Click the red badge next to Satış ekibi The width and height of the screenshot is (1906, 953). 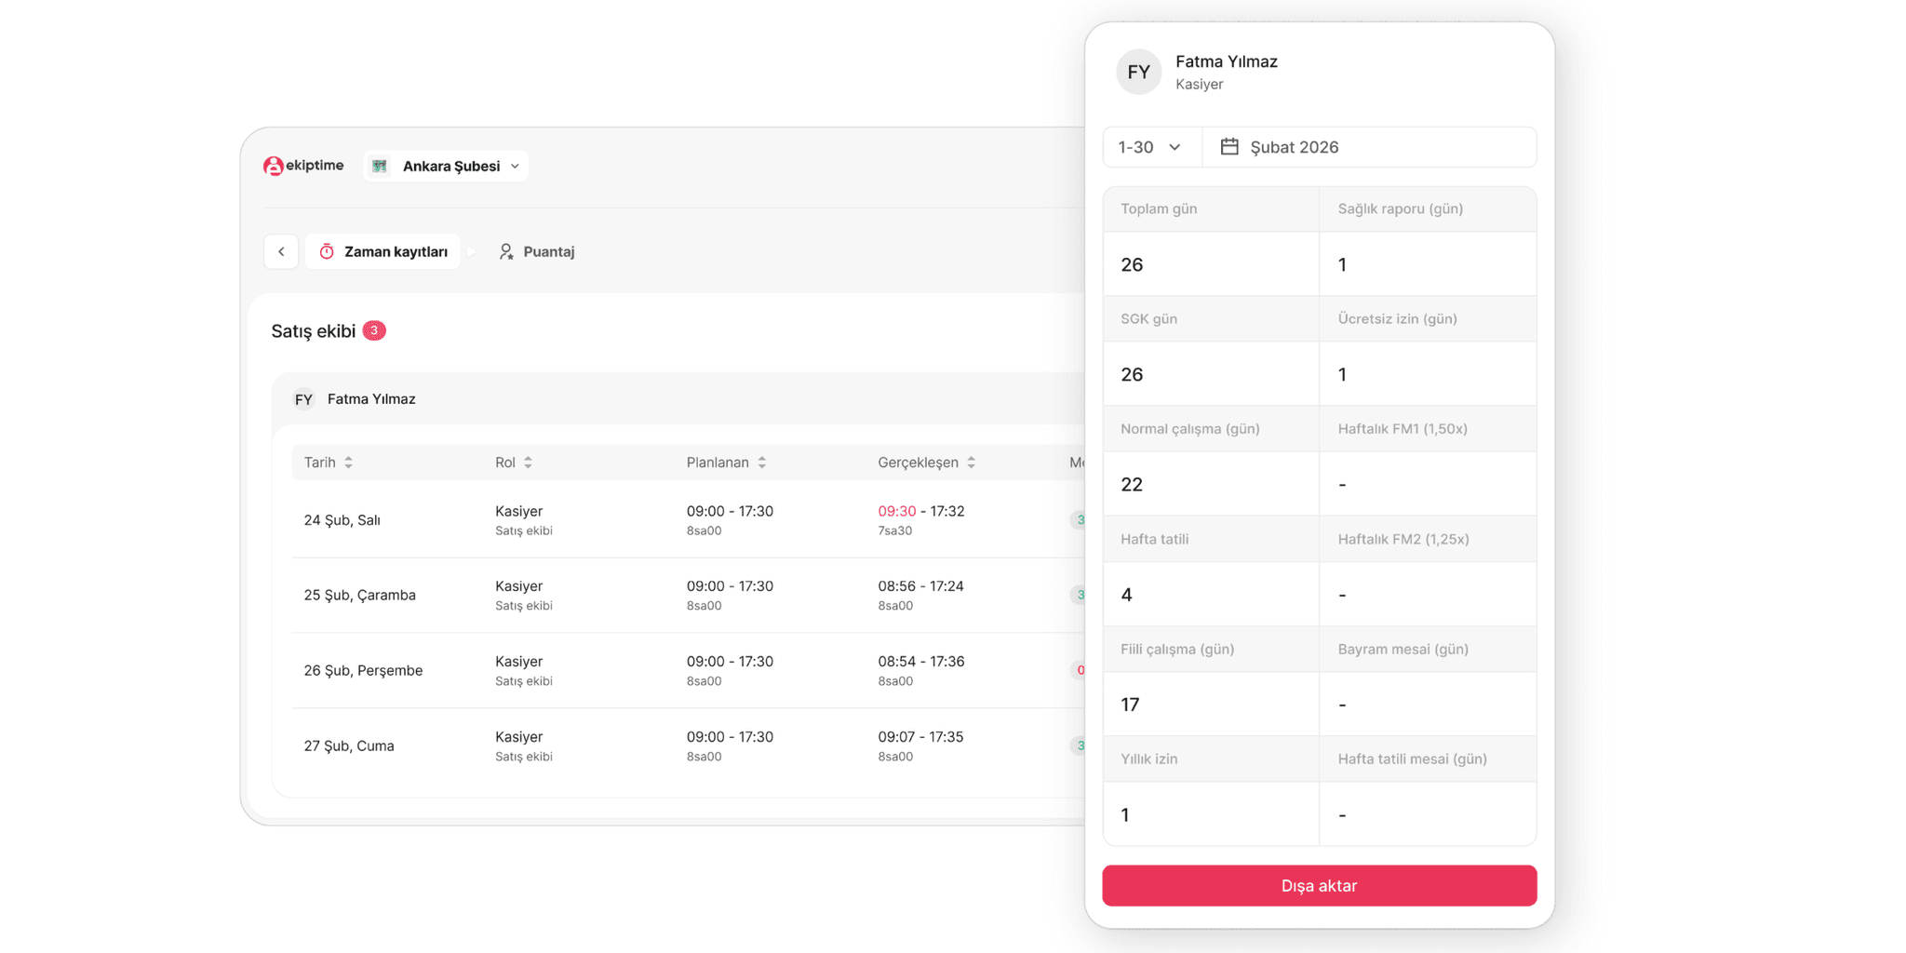tap(374, 330)
